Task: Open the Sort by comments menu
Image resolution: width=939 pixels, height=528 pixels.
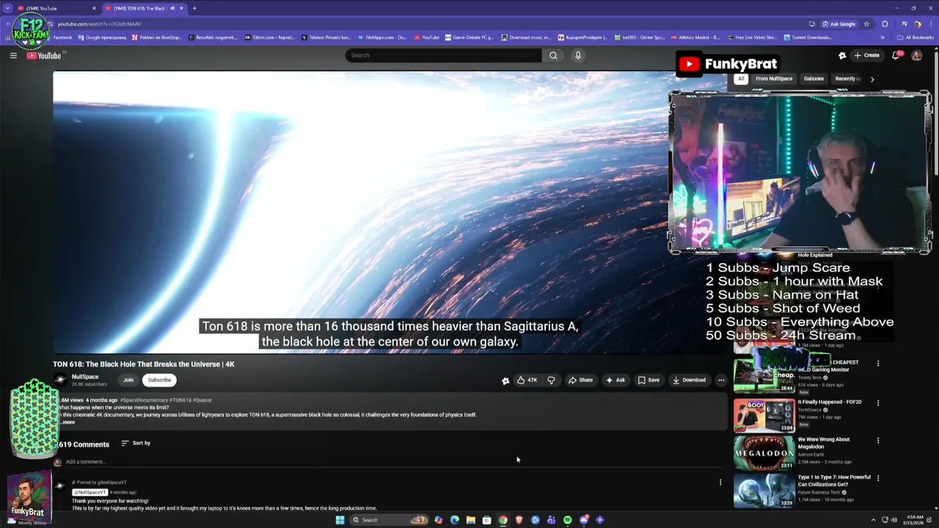Action: click(x=136, y=443)
